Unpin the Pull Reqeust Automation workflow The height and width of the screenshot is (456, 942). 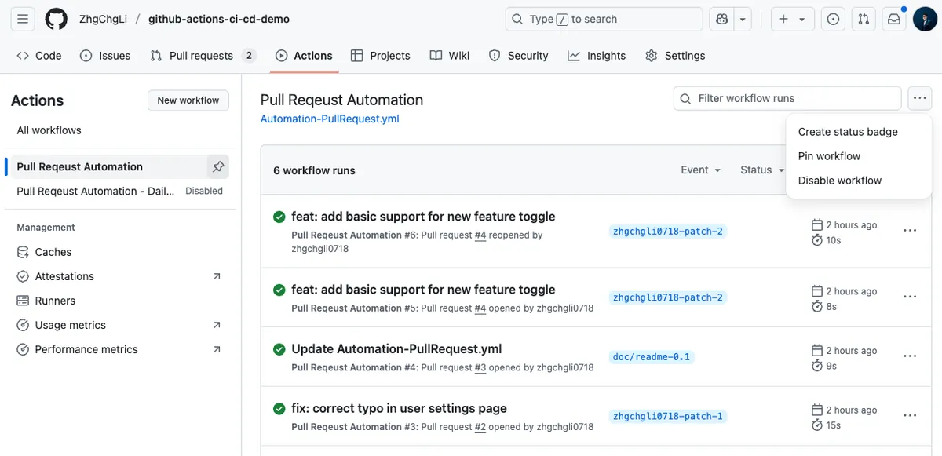pyautogui.click(x=218, y=166)
